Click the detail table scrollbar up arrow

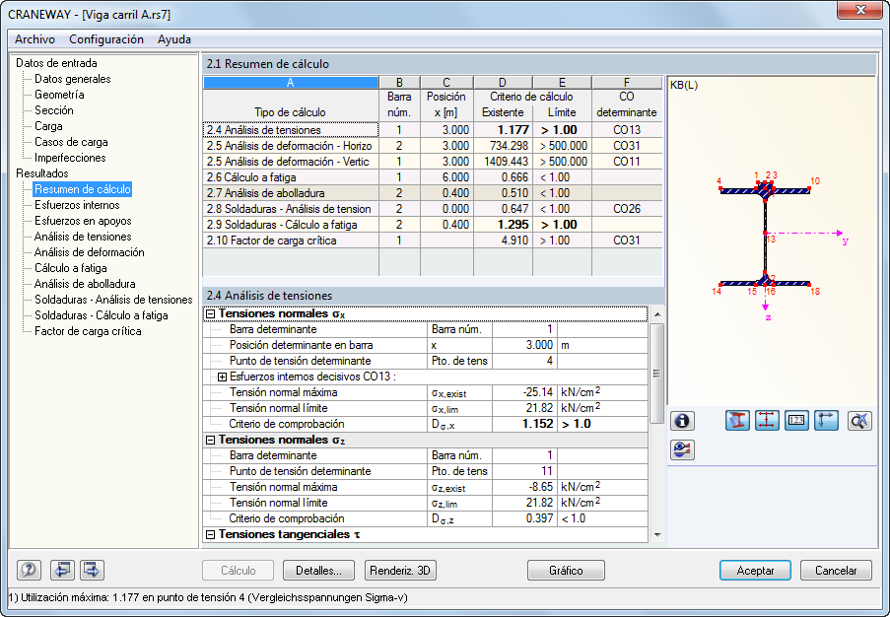[657, 313]
